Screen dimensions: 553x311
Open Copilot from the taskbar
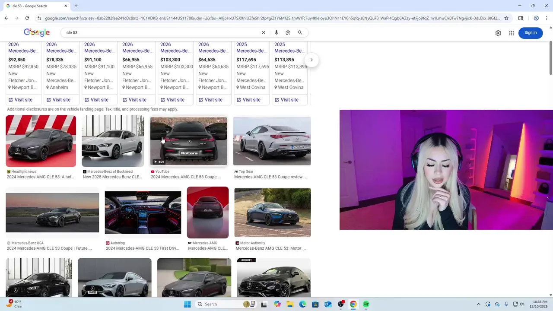[277, 304]
